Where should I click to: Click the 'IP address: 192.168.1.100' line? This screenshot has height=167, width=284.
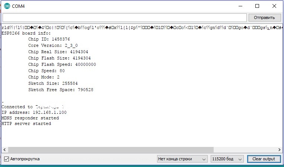coord(34,112)
